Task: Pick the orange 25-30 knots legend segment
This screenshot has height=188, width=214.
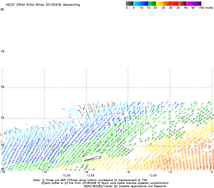Action: click(x=167, y=3)
